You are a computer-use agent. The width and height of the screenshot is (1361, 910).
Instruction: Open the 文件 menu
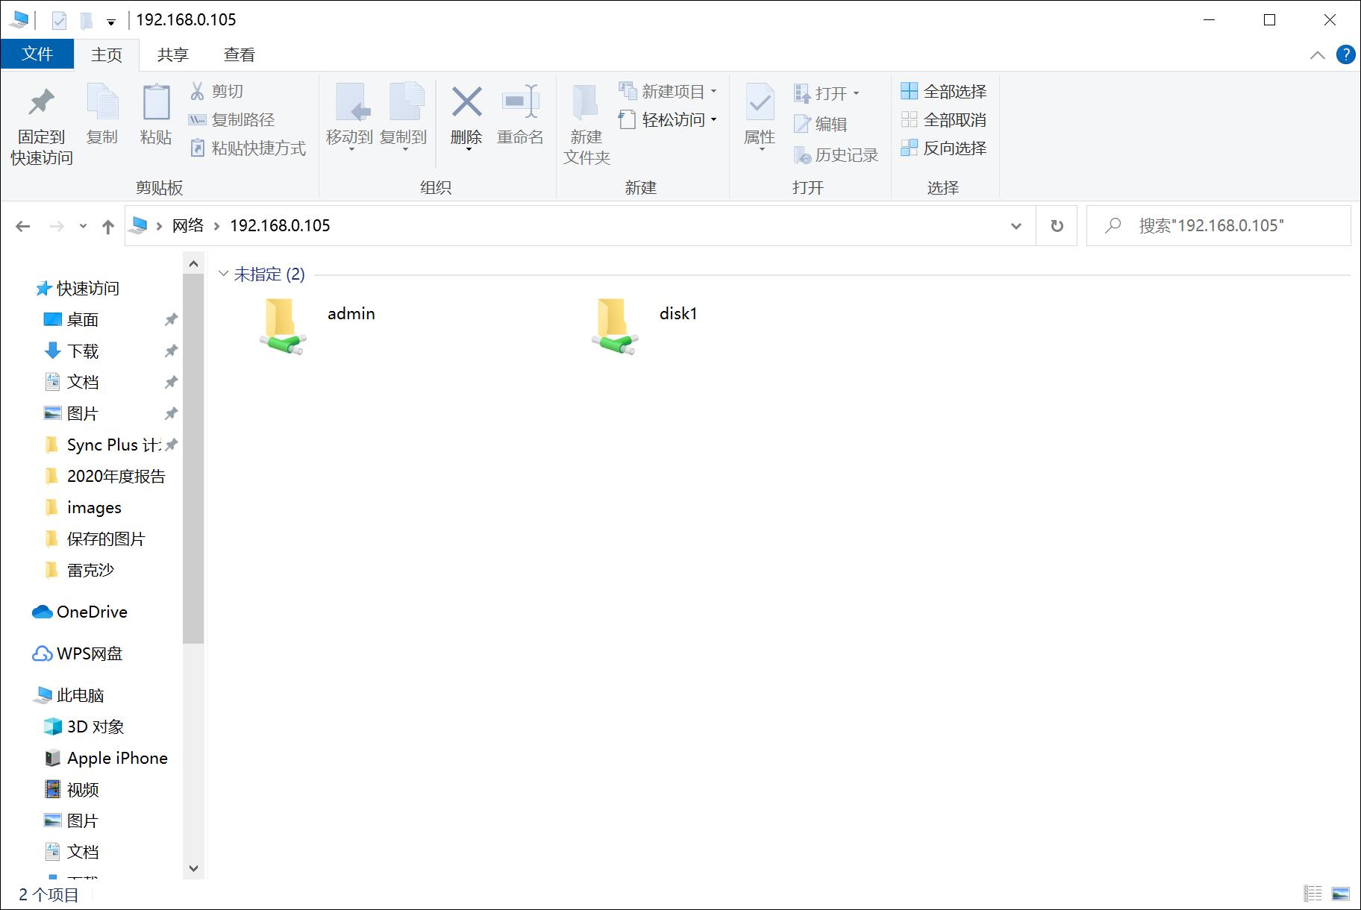tap(37, 54)
